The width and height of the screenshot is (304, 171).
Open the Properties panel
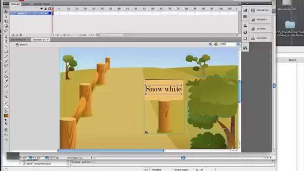260,10
